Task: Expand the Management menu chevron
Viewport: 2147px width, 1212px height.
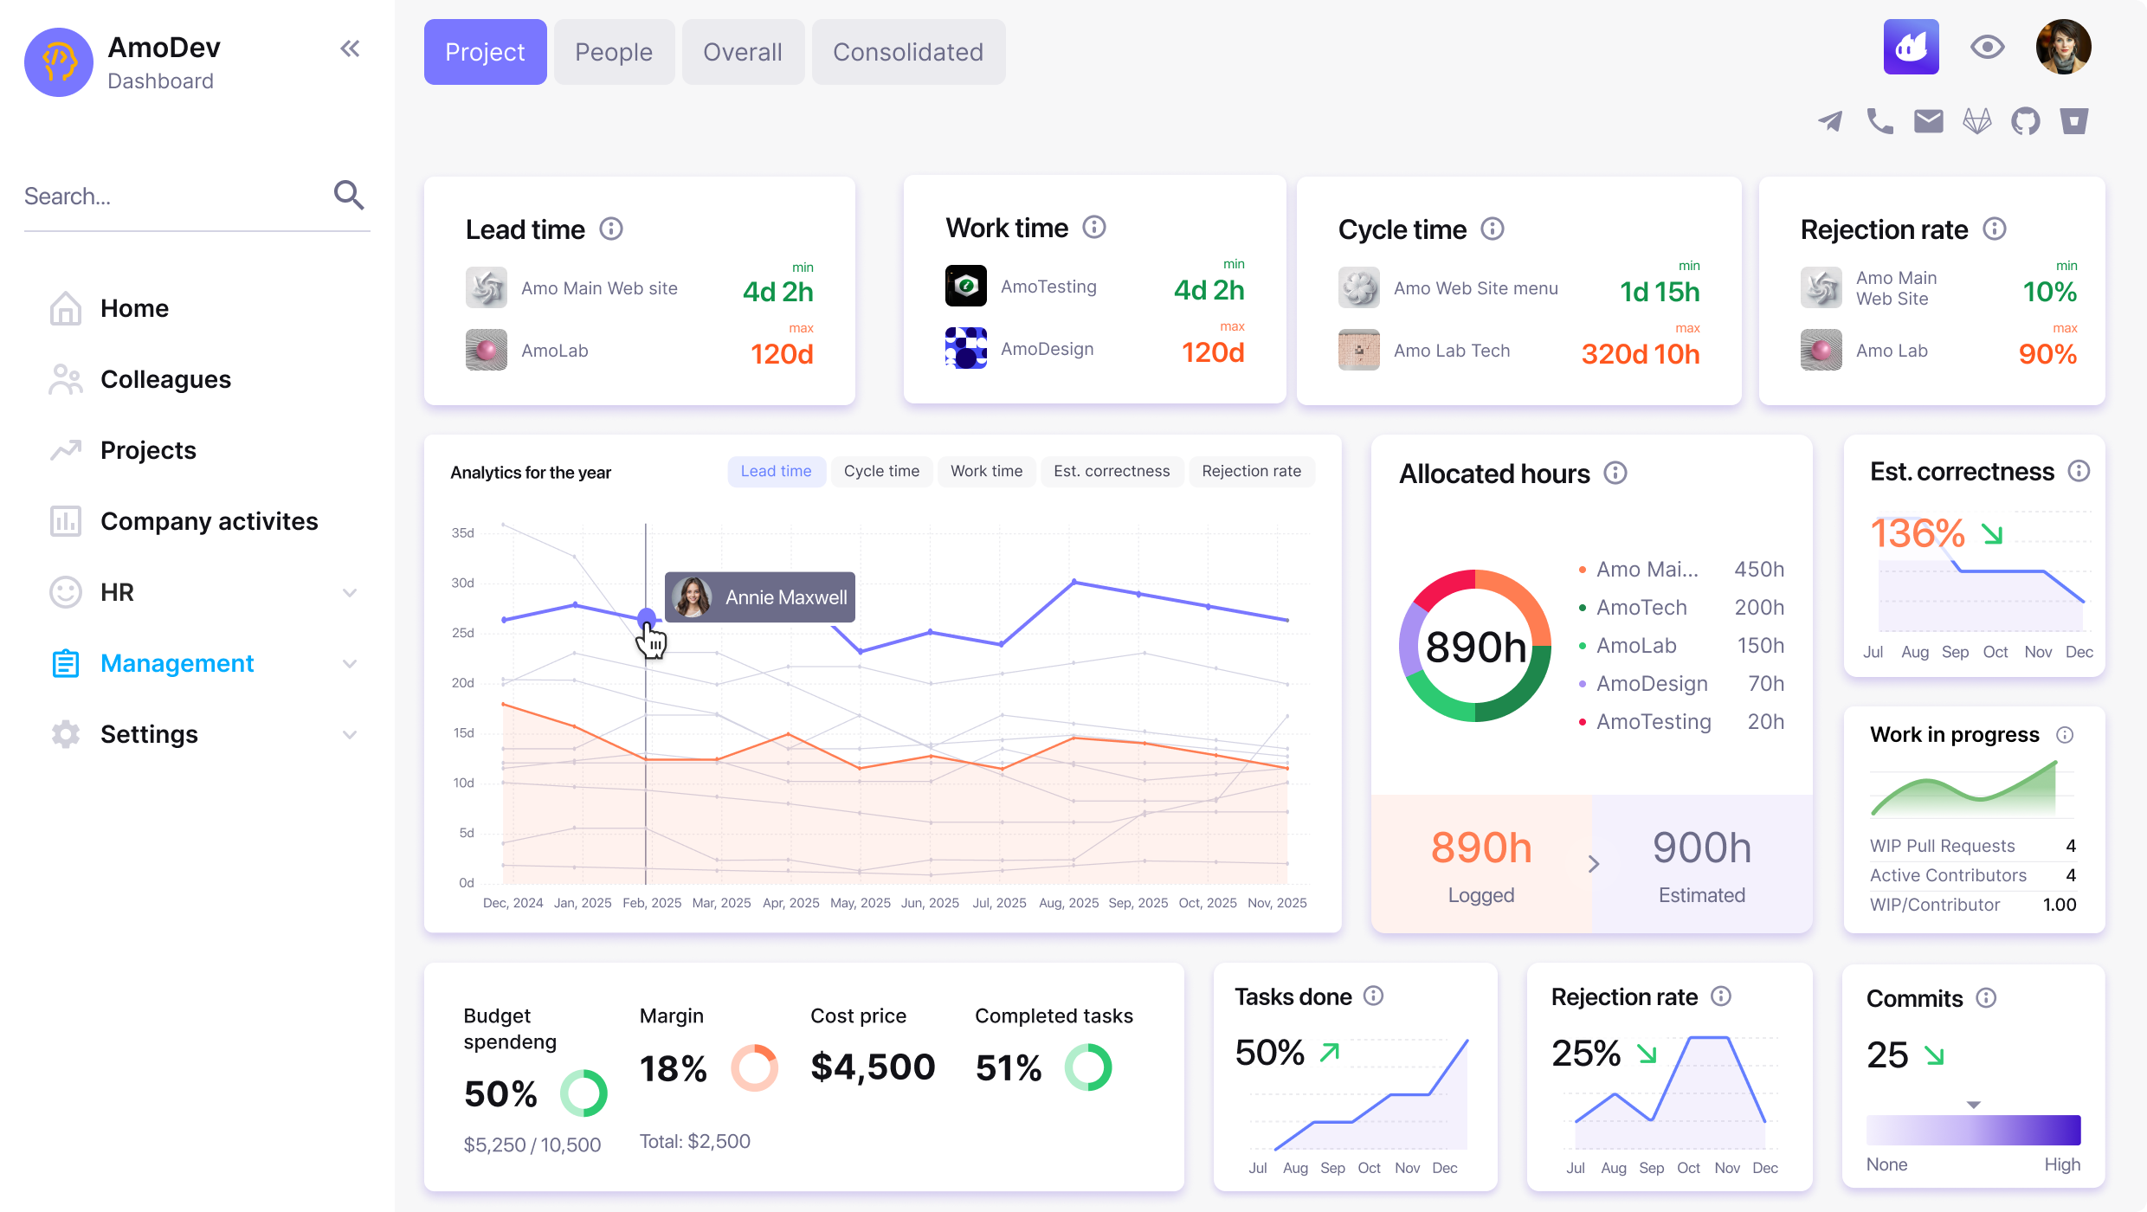Action: [350, 664]
